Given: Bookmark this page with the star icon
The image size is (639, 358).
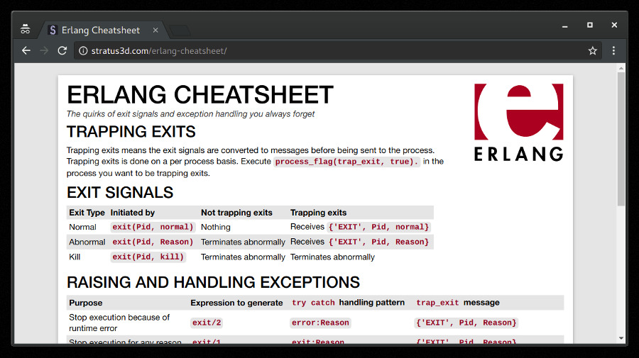Looking at the screenshot, I should pos(593,51).
